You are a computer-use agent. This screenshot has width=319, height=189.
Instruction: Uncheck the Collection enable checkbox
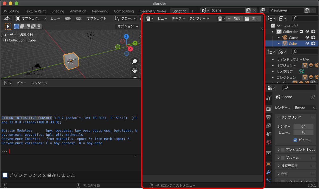click(x=301, y=31)
